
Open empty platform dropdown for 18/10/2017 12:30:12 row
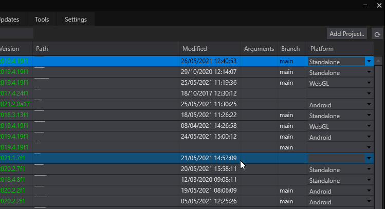369,93
